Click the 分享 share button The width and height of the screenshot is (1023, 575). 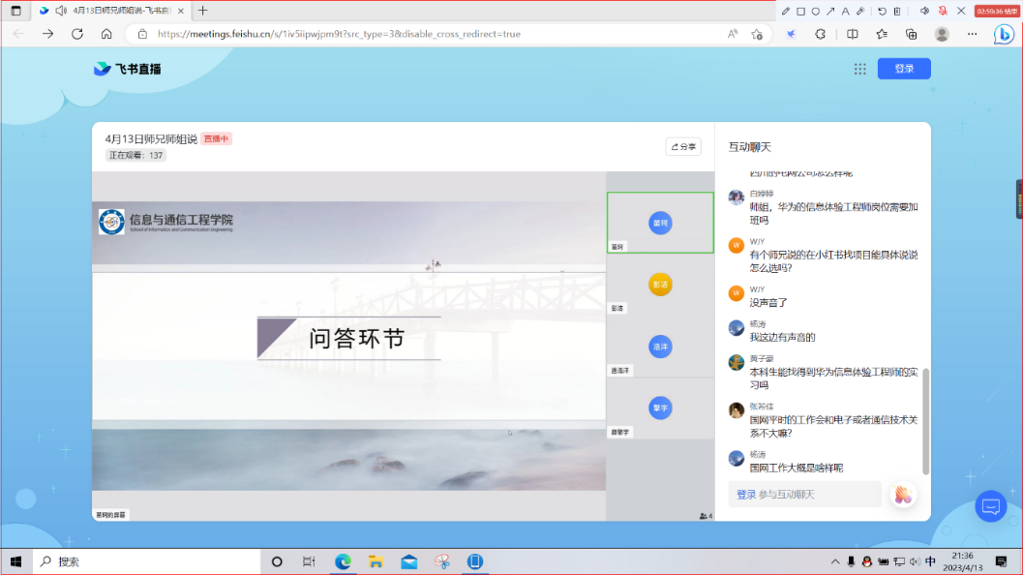point(683,147)
